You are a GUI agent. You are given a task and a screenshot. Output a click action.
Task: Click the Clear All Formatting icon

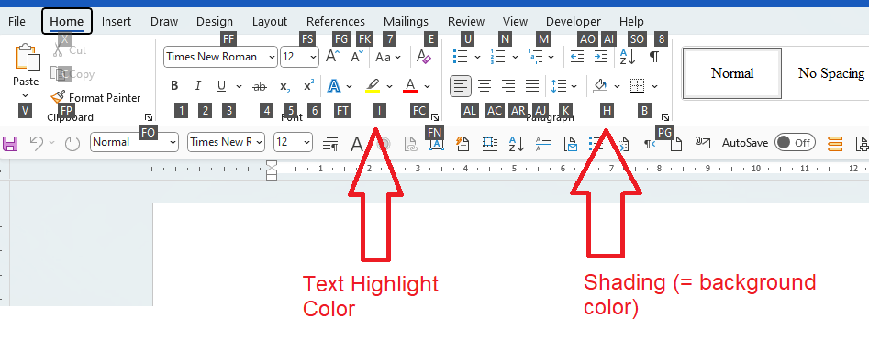coord(423,57)
